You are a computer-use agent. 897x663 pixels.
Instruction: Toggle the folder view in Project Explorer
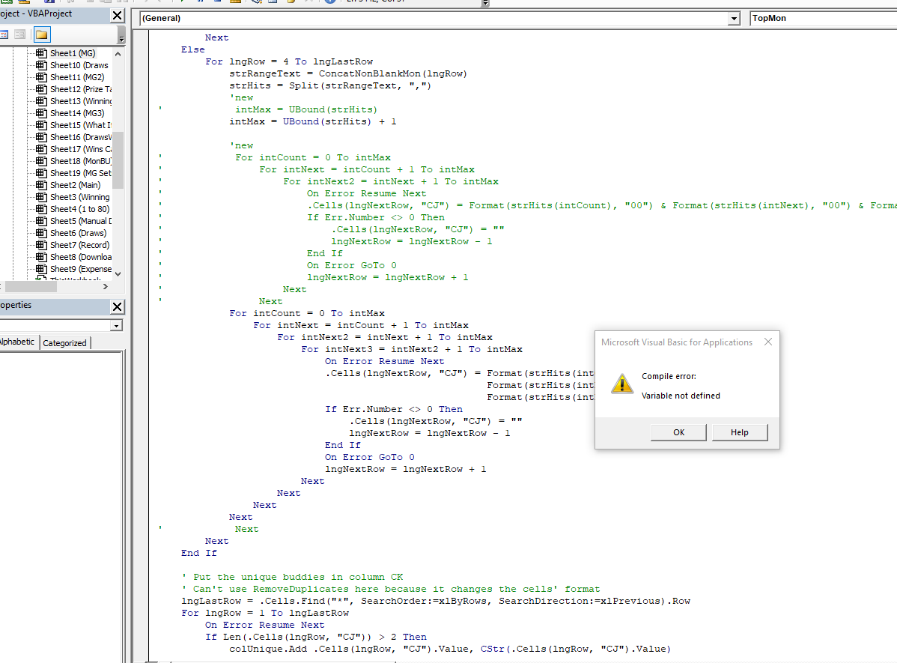coord(43,34)
